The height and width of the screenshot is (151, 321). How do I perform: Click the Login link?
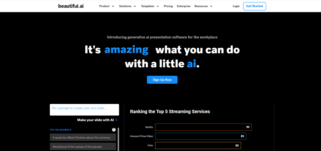(236, 6)
